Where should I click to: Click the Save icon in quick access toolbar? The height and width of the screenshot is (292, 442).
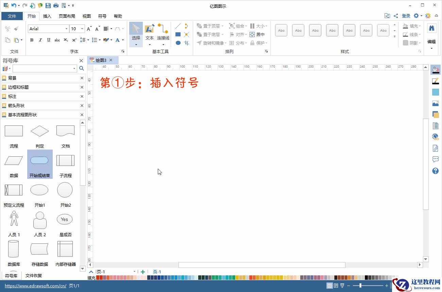coord(48,5)
